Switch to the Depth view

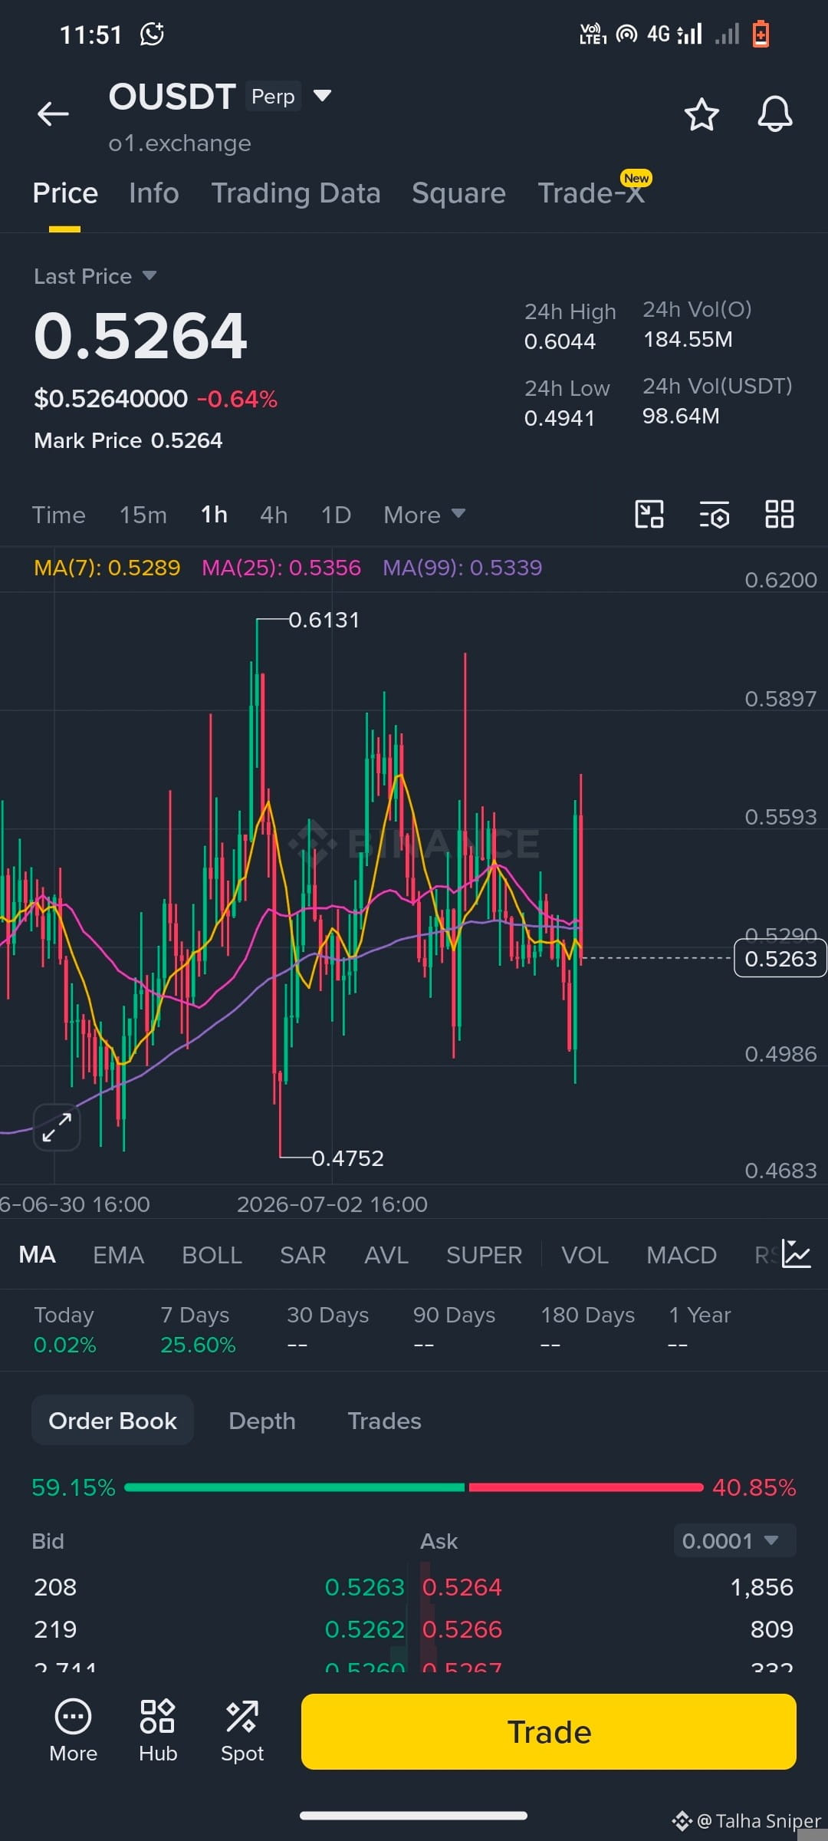[262, 1421]
